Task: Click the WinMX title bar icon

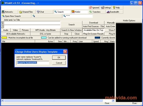Action: pos(3,3)
